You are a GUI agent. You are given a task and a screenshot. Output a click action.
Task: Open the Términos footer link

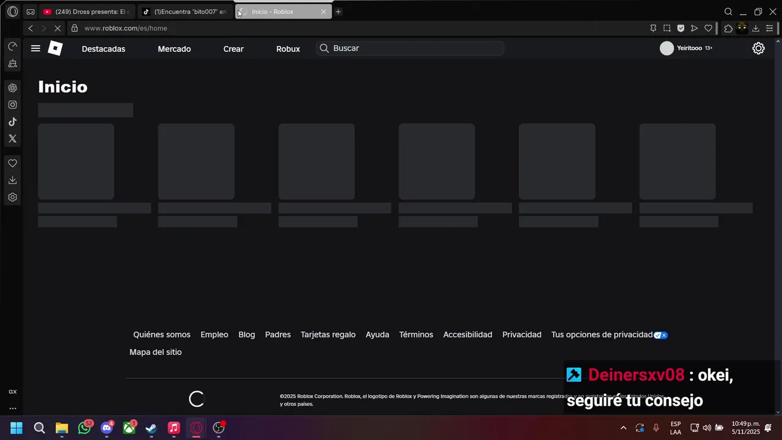416,335
